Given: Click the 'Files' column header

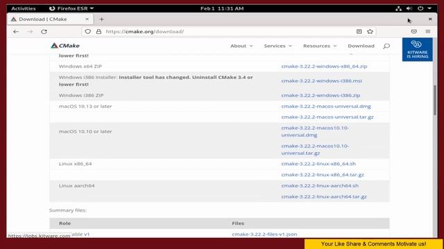Looking at the screenshot, I should [x=238, y=223].
